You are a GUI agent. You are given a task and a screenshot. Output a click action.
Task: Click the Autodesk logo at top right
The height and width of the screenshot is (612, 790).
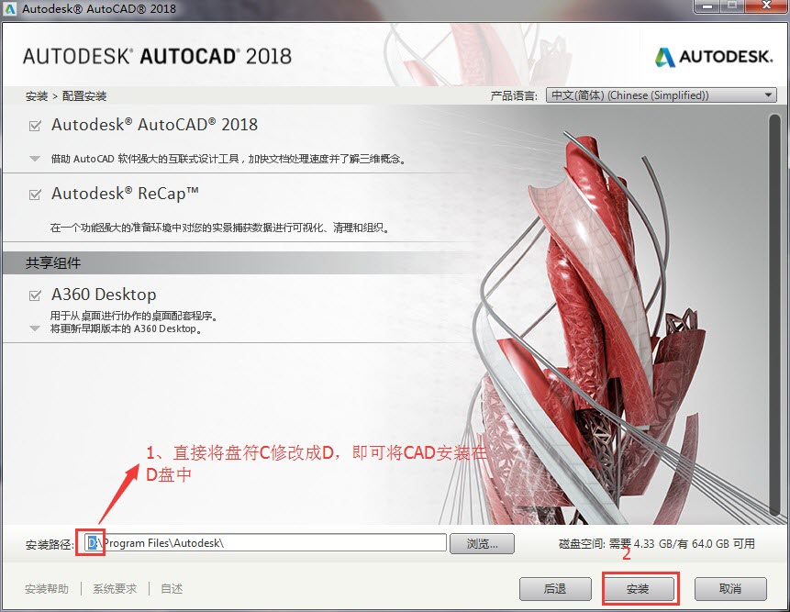714,57
